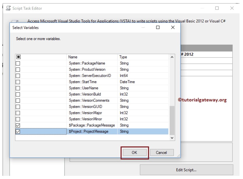
Task: Select the System::UserName checkbox
Action: tap(18, 88)
